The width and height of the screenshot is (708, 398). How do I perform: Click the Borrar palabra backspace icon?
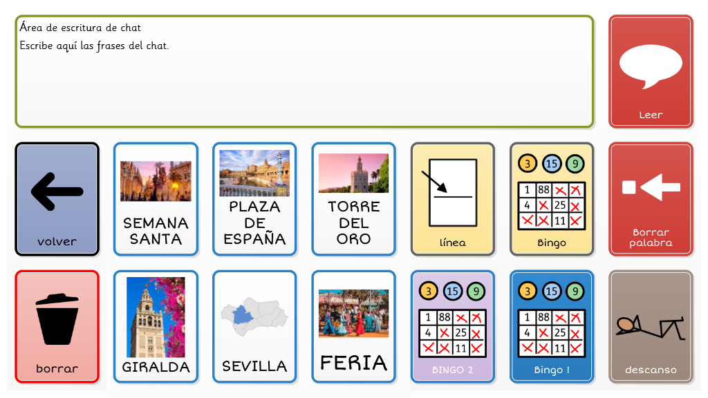pyautogui.click(x=651, y=187)
